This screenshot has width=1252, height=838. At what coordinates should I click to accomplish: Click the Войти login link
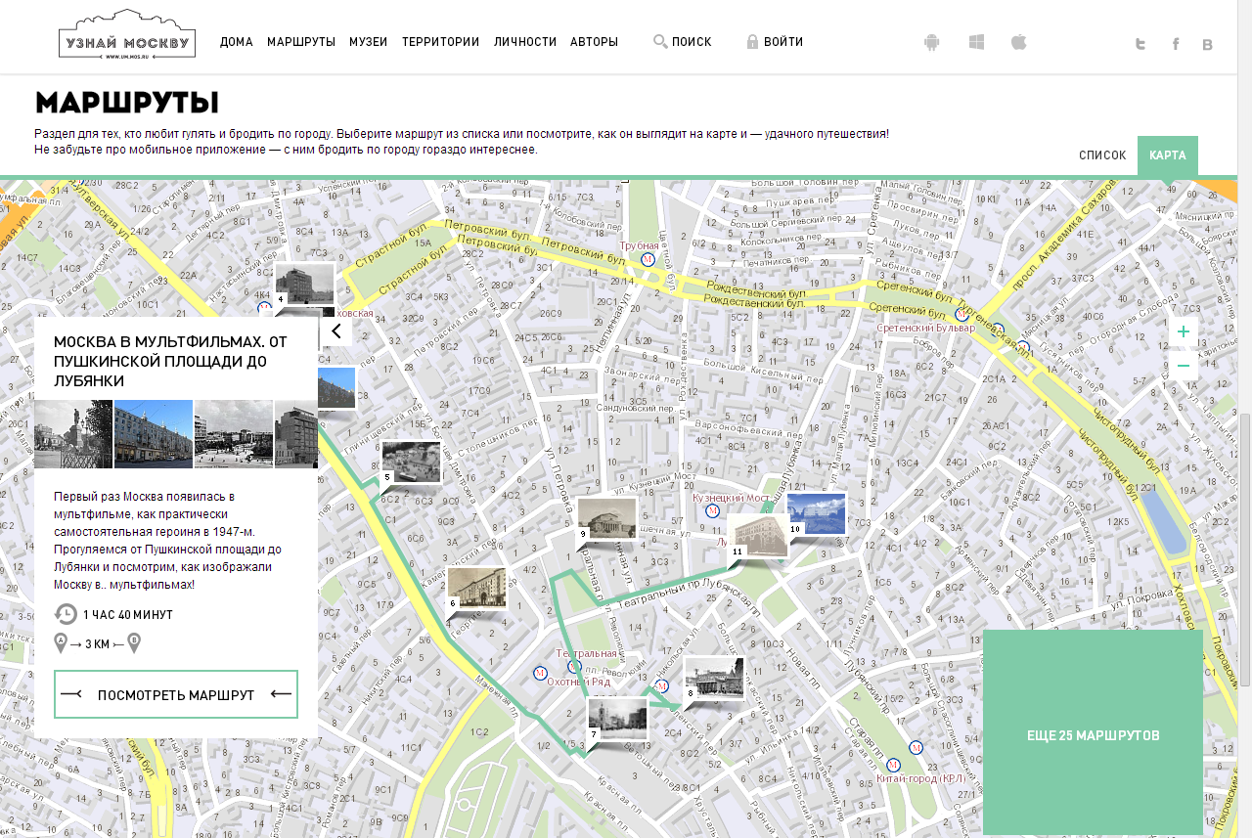coord(775,42)
